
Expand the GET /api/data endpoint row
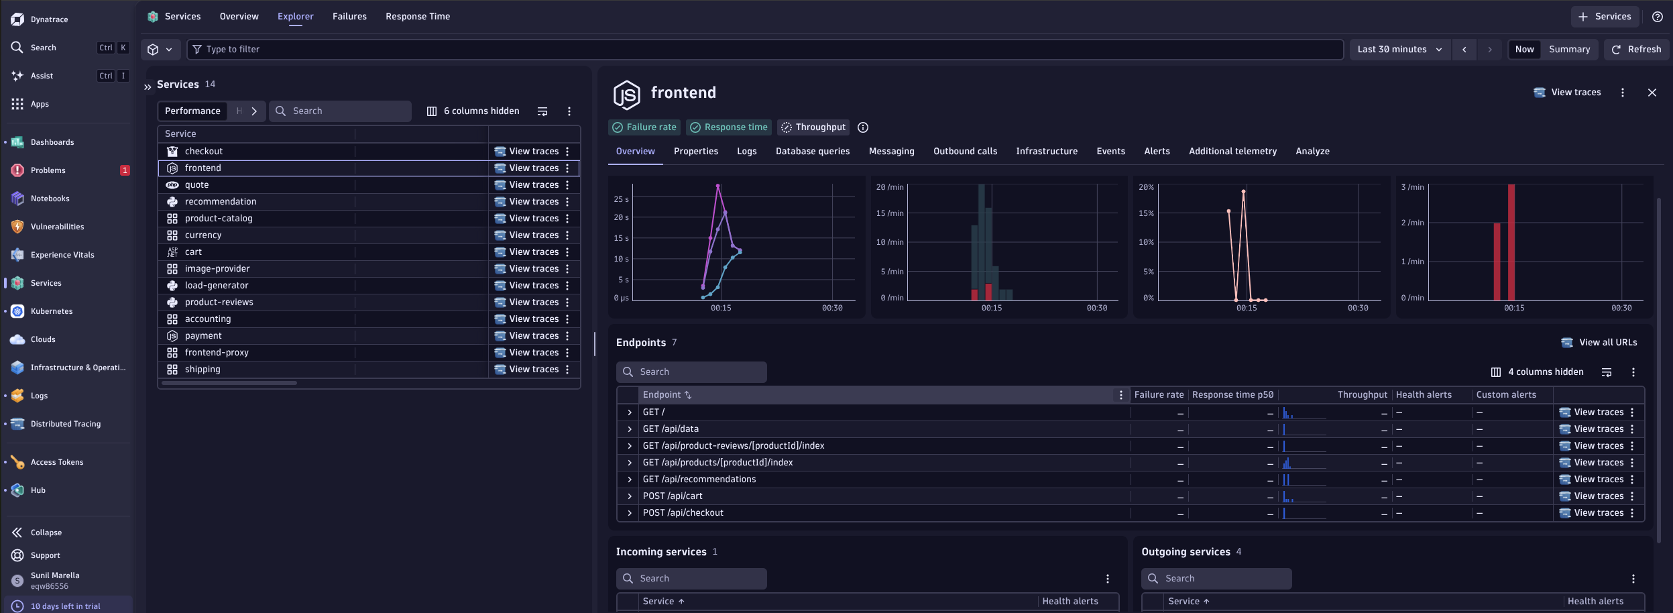tap(629, 429)
